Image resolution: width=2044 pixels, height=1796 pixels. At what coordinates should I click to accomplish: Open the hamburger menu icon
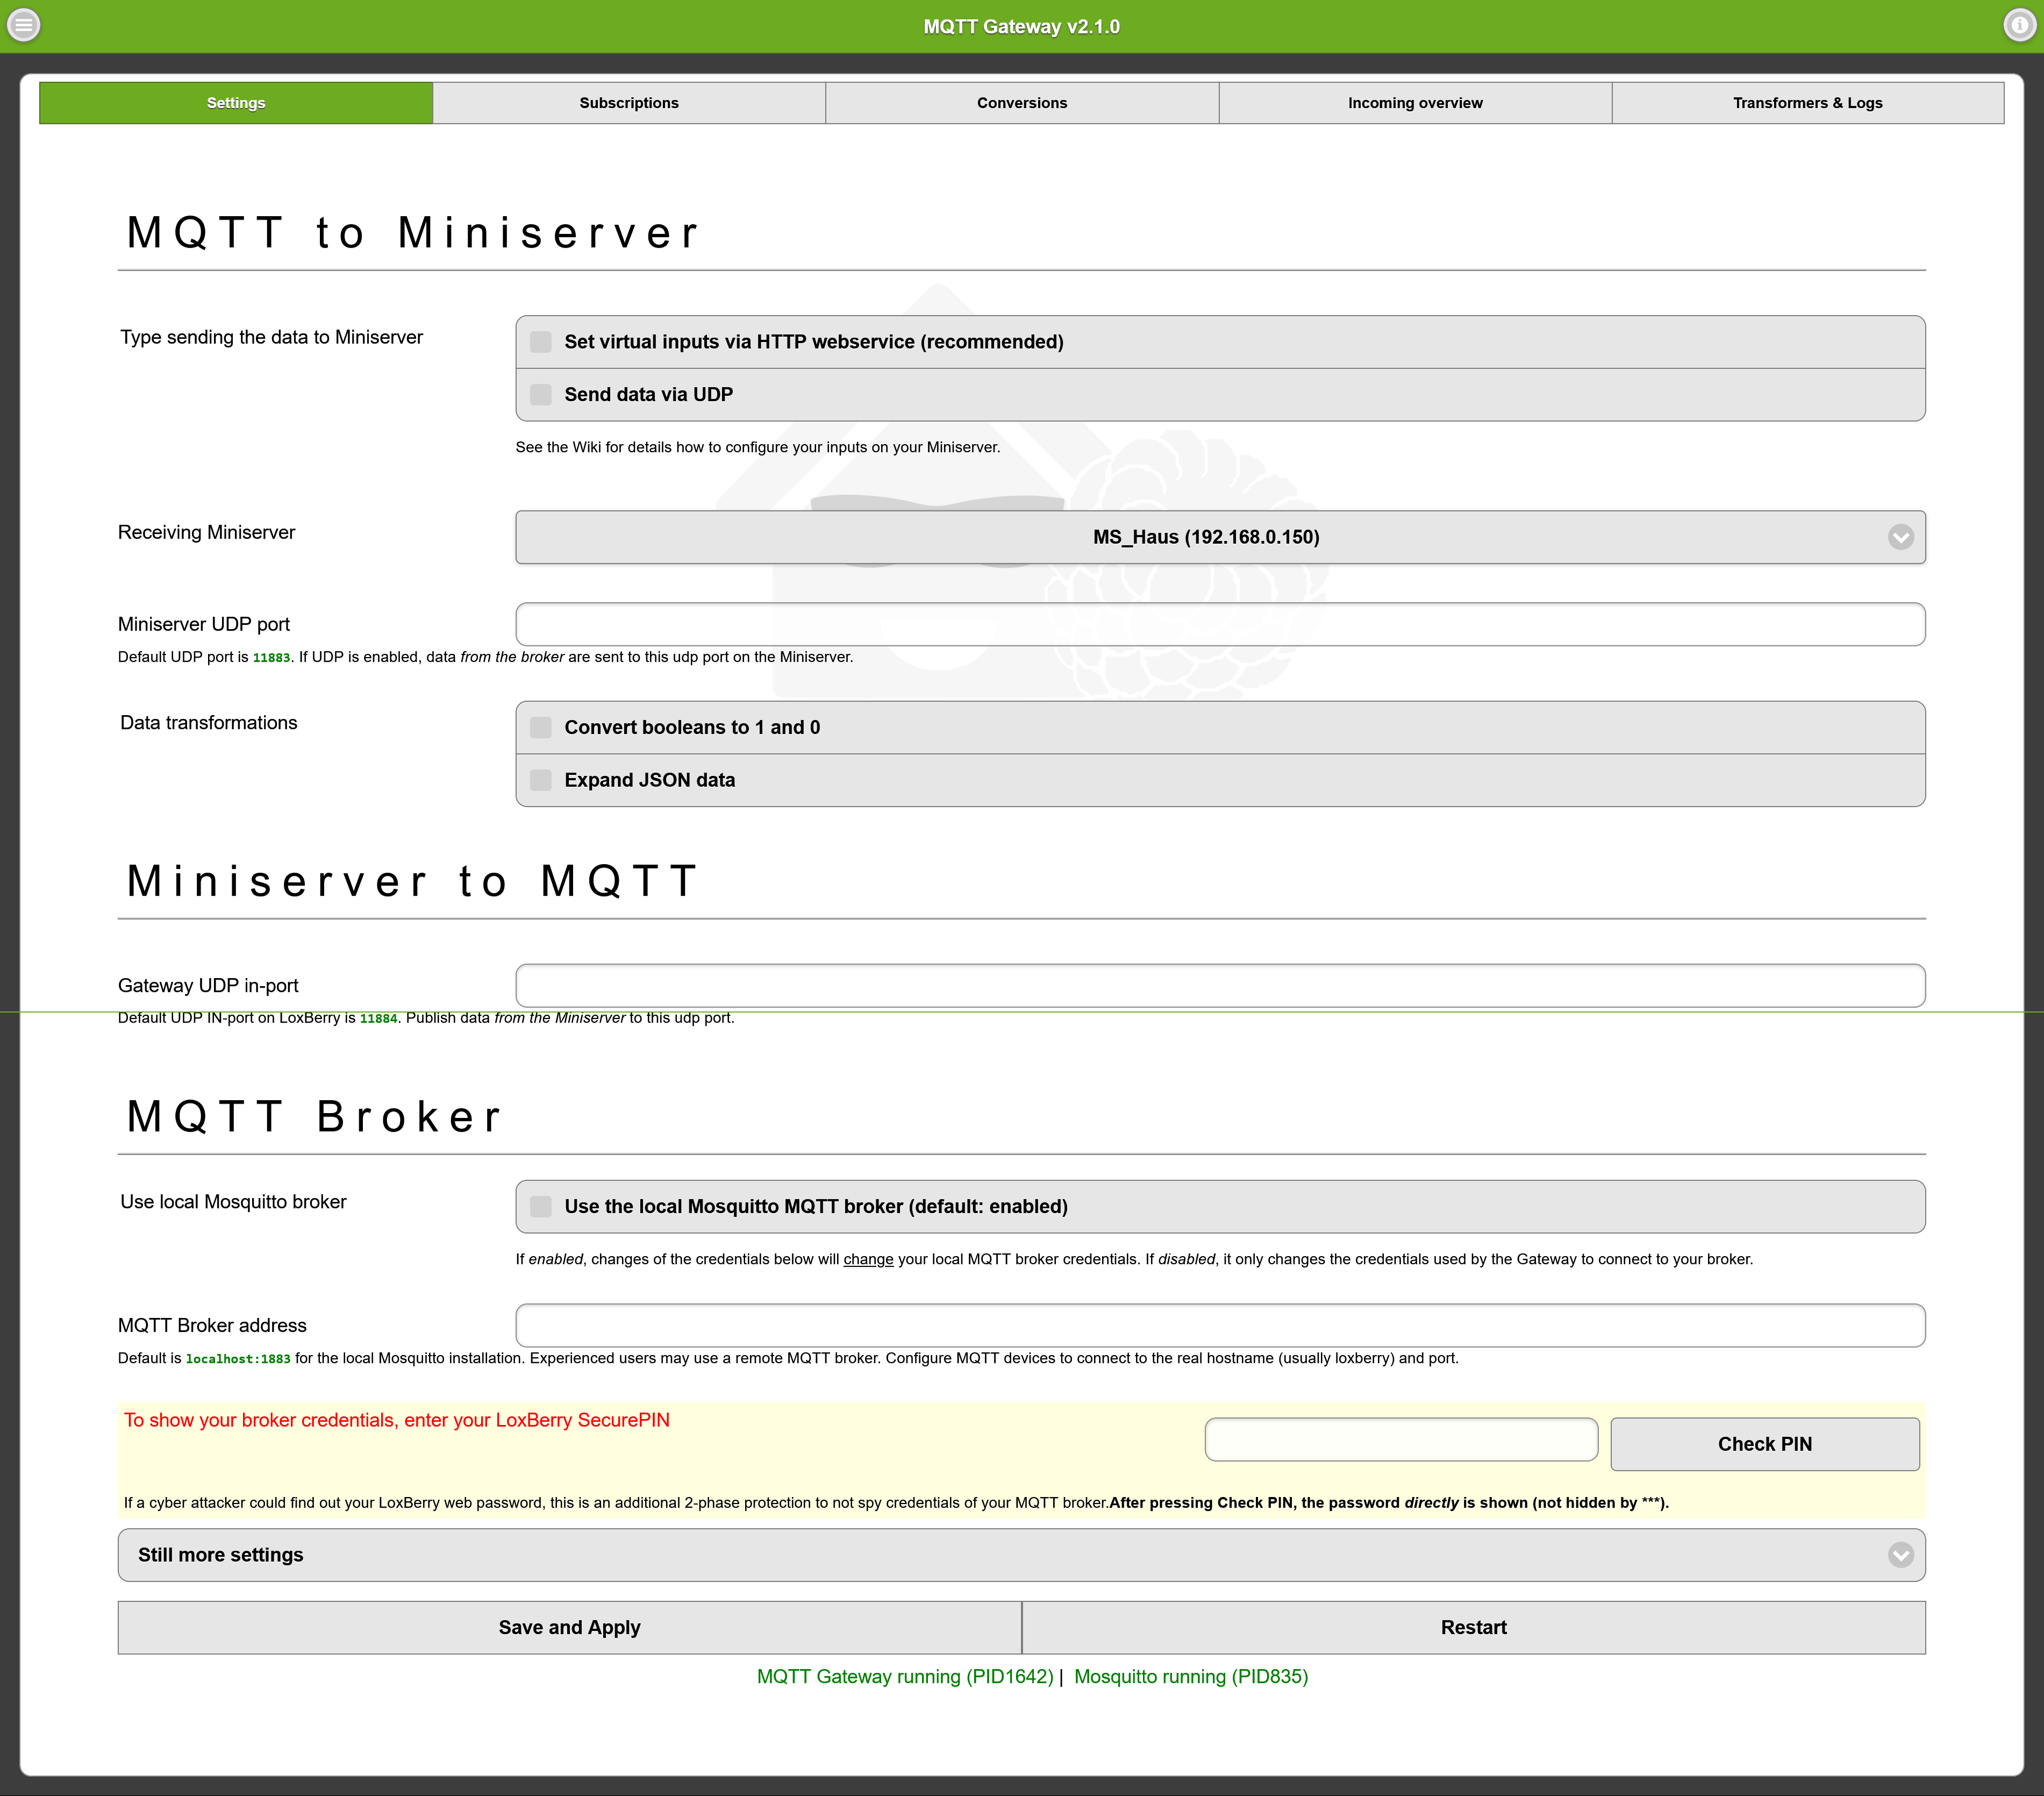[24, 25]
